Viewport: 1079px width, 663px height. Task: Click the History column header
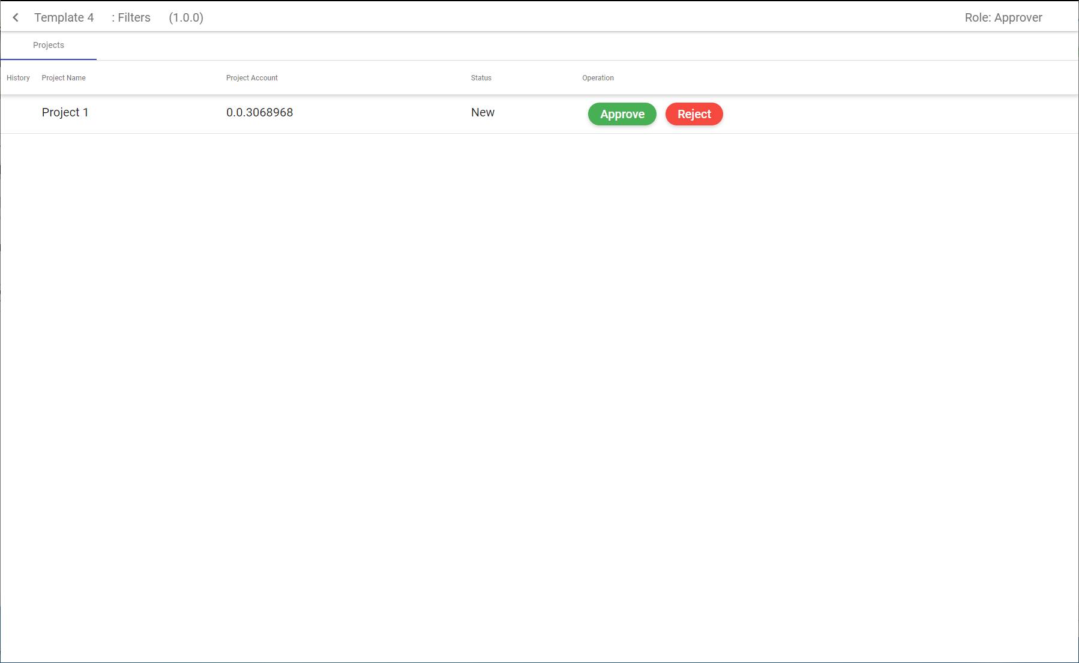[x=18, y=78]
